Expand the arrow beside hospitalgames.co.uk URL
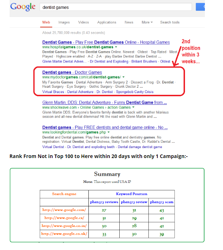This screenshot has width=223, height=250. (116, 47)
